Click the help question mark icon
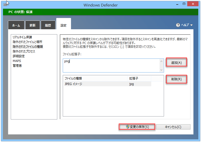 (178, 25)
